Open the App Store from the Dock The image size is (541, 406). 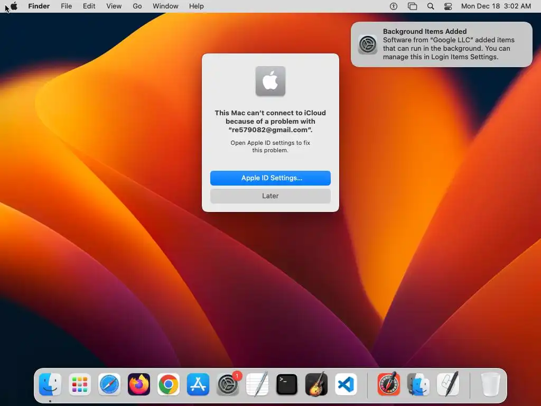[198, 384]
